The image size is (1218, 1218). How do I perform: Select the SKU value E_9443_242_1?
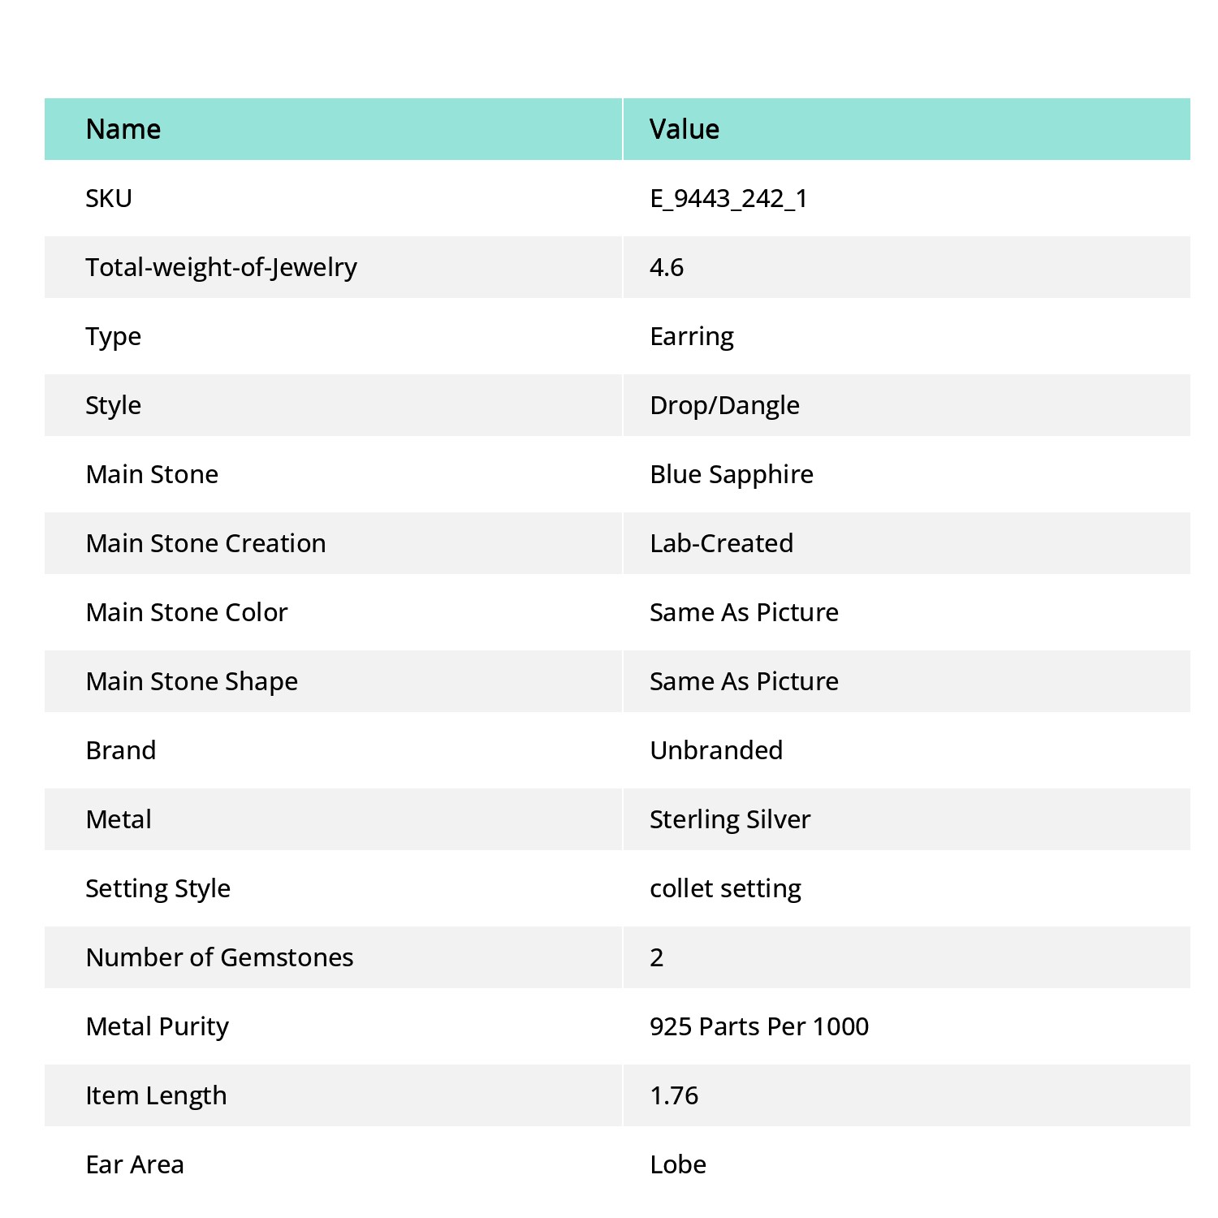[x=728, y=198]
